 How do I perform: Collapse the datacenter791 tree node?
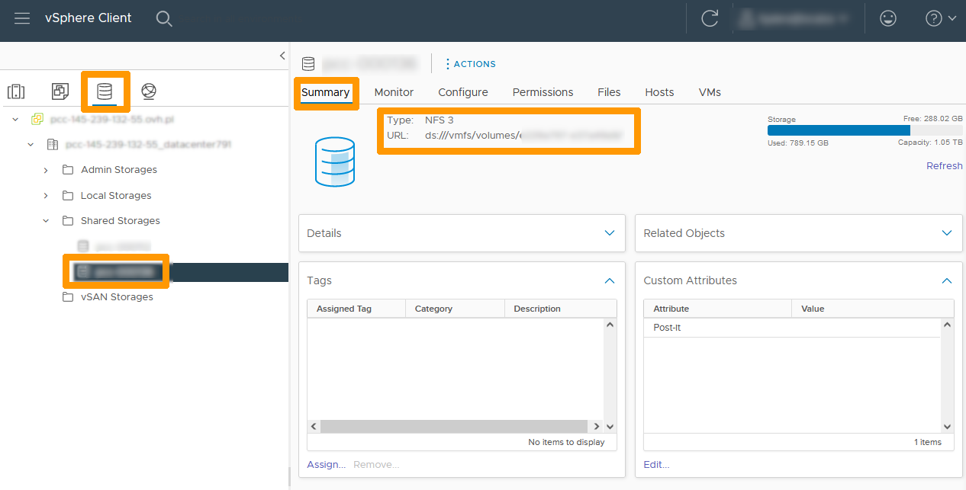(x=31, y=144)
